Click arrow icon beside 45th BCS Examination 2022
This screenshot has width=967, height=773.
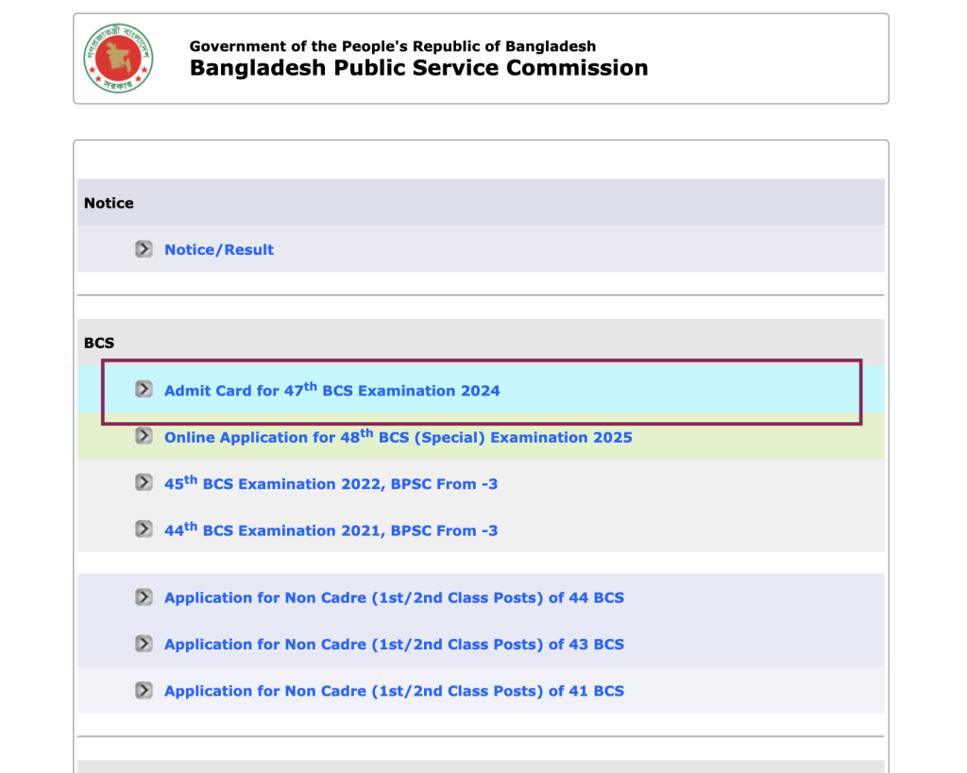coord(144,482)
